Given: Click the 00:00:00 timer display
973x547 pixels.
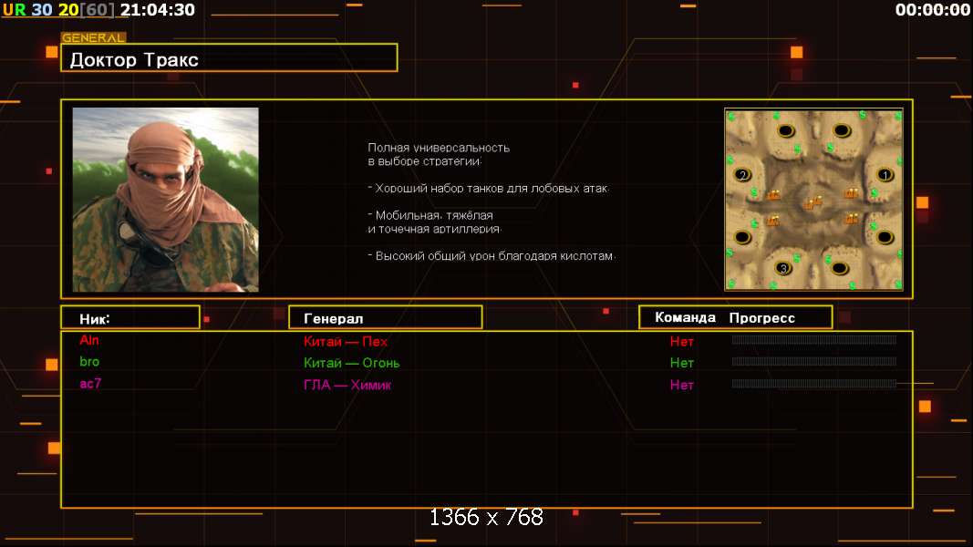Looking at the screenshot, I should tap(933, 10).
